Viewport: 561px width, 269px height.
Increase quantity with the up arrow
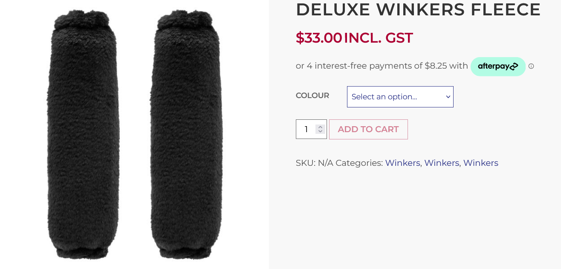click(x=320, y=127)
